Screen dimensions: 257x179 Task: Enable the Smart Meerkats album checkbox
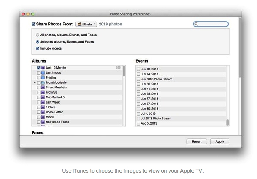(x=38, y=88)
